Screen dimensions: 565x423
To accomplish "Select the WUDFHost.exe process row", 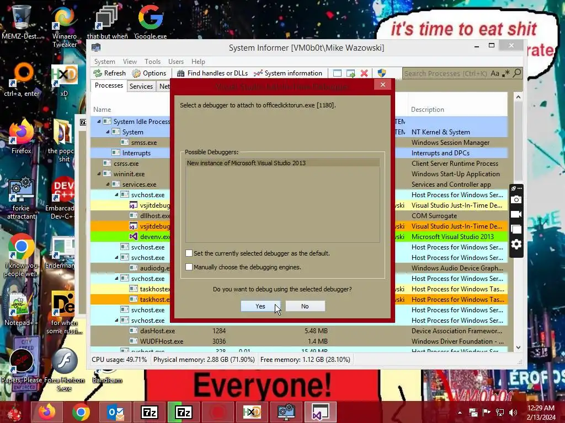I will click(x=299, y=341).
